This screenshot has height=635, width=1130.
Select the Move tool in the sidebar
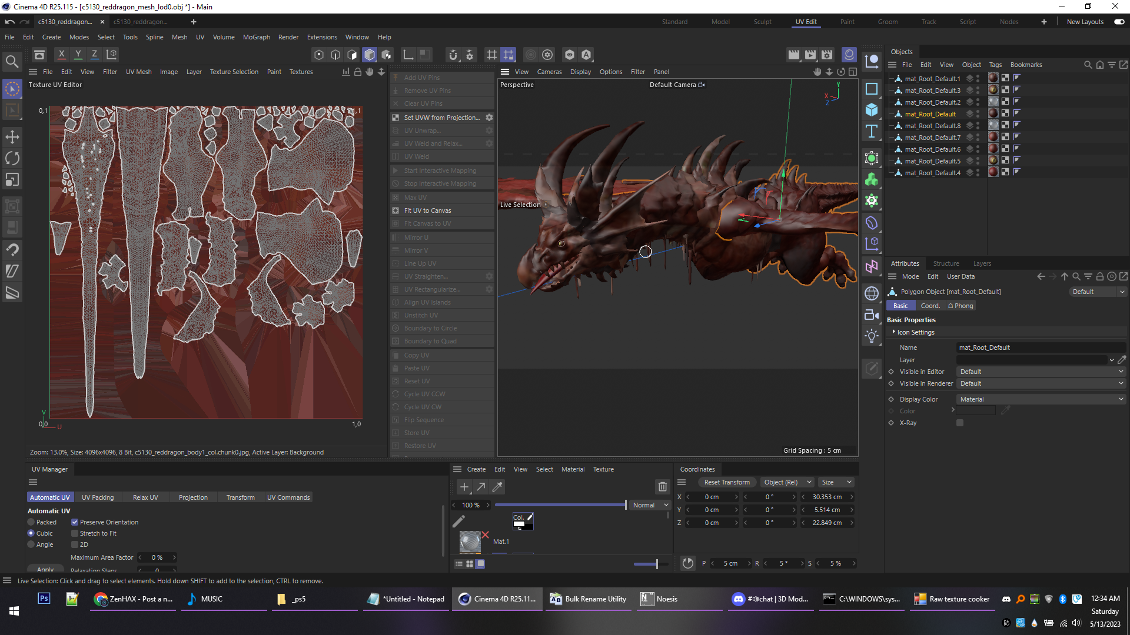pos(12,137)
